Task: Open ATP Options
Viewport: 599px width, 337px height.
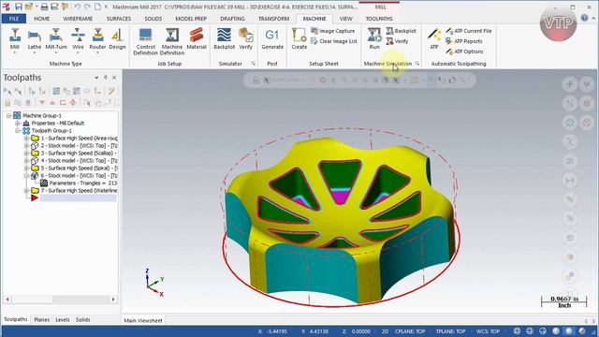Action: coord(464,51)
